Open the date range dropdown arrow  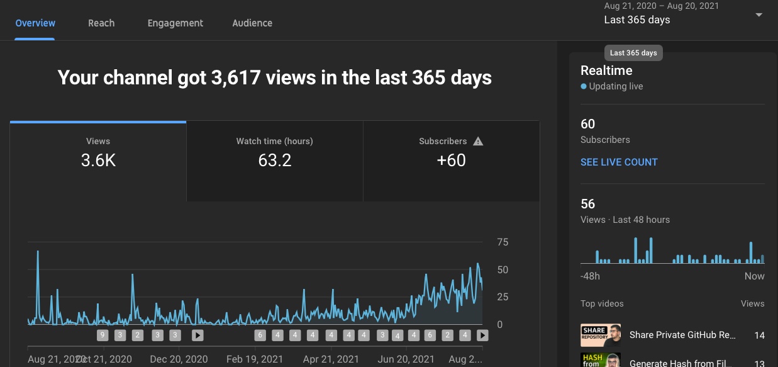tap(759, 14)
